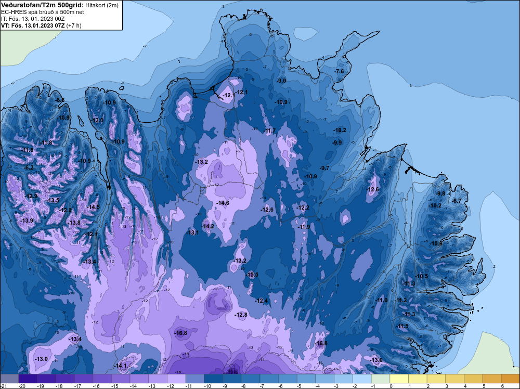
Task: Click the -14.2 temperature reading
Action: [208, 226]
